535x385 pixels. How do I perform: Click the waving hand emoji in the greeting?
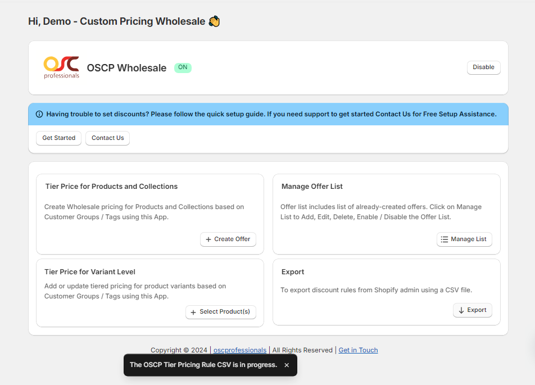click(x=214, y=21)
